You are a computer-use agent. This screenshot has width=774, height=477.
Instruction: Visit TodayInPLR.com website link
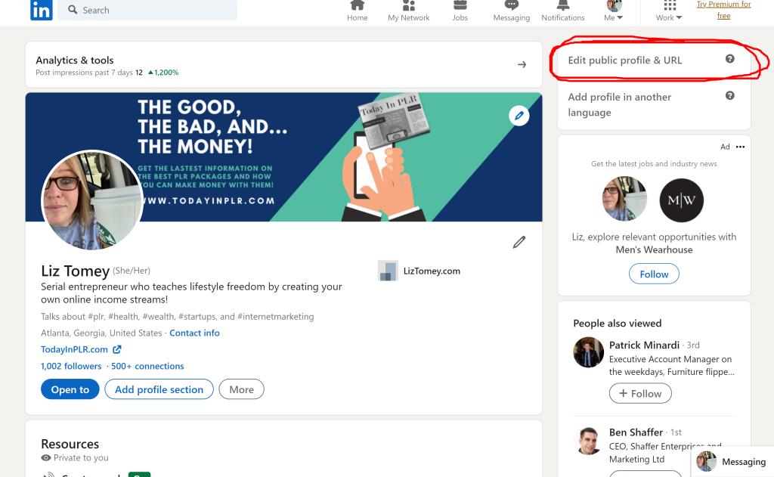click(x=74, y=349)
